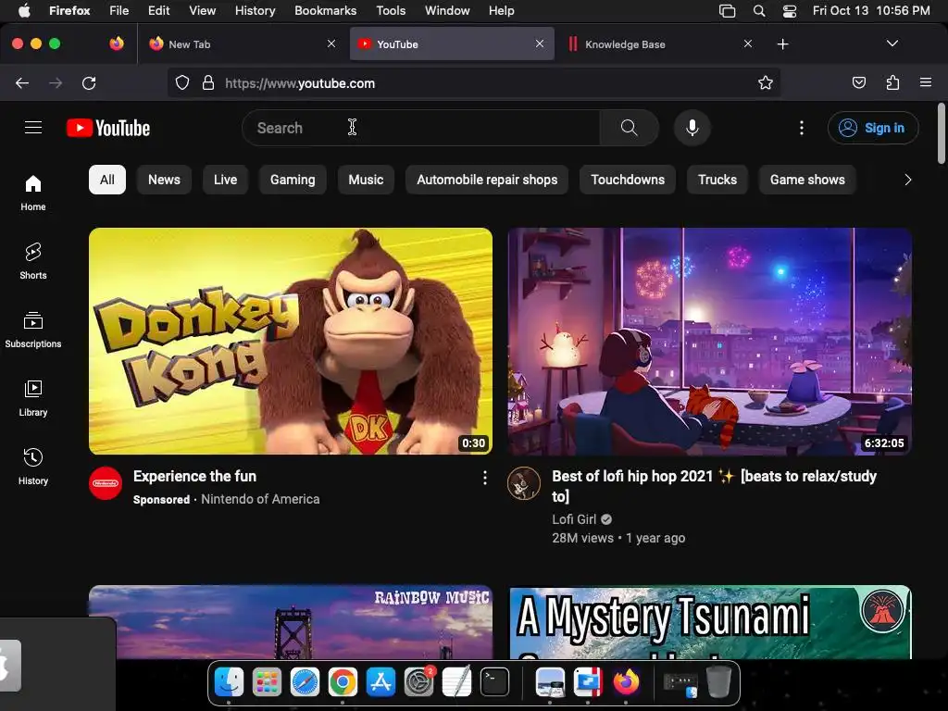The height and width of the screenshot is (711, 948).
Task: Bookmark this page with star icon
Action: [766, 82]
